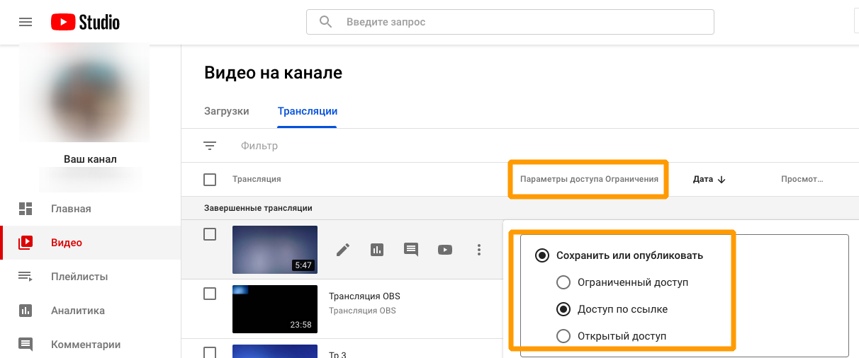This screenshot has height=358, width=859.
Task: Click the search magnifier icon
Action: coord(326,22)
